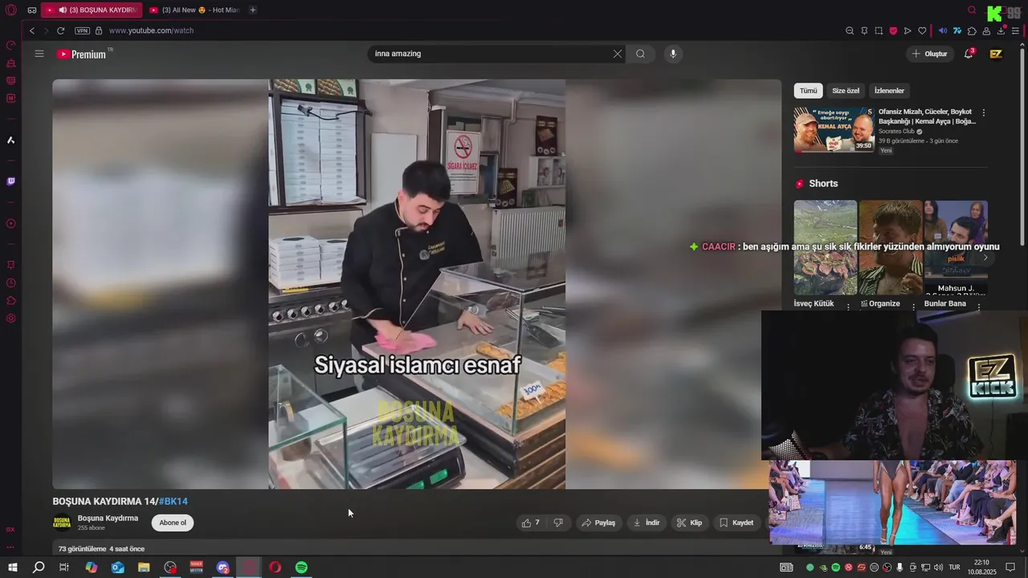Toggle the ad blocker shield
This screenshot has width=1028, height=578.
click(x=893, y=31)
